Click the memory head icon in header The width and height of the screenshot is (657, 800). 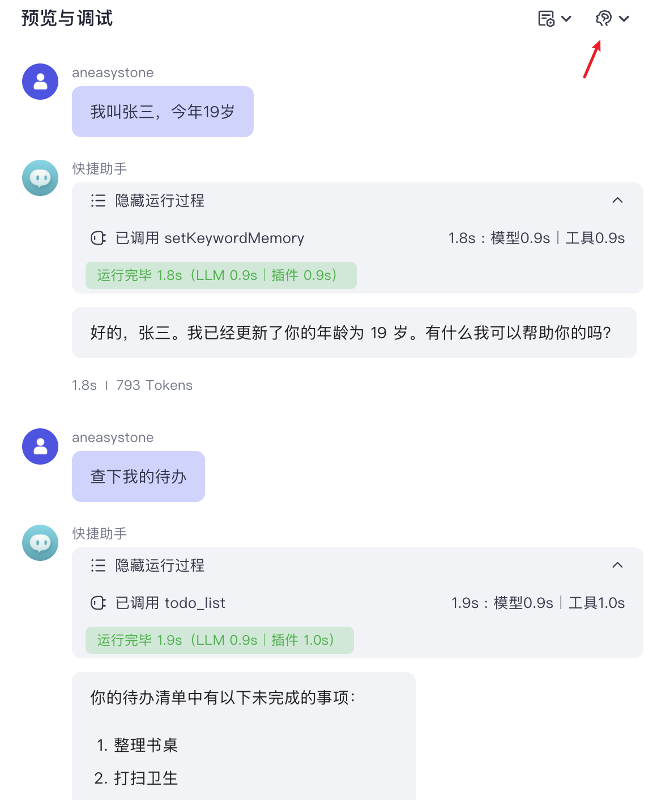(604, 19)
